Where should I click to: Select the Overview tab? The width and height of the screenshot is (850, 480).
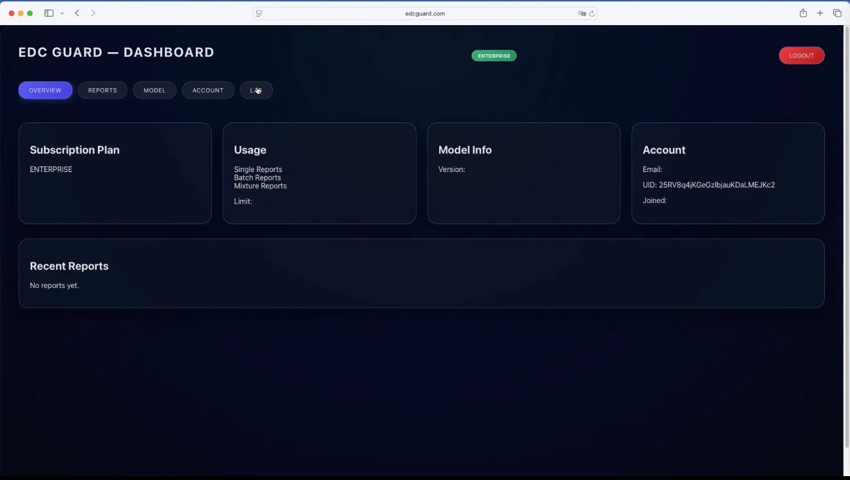point(45,90)
